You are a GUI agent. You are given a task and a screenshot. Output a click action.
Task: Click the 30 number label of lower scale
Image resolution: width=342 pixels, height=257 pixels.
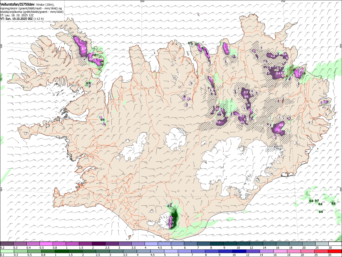(330, 255)
